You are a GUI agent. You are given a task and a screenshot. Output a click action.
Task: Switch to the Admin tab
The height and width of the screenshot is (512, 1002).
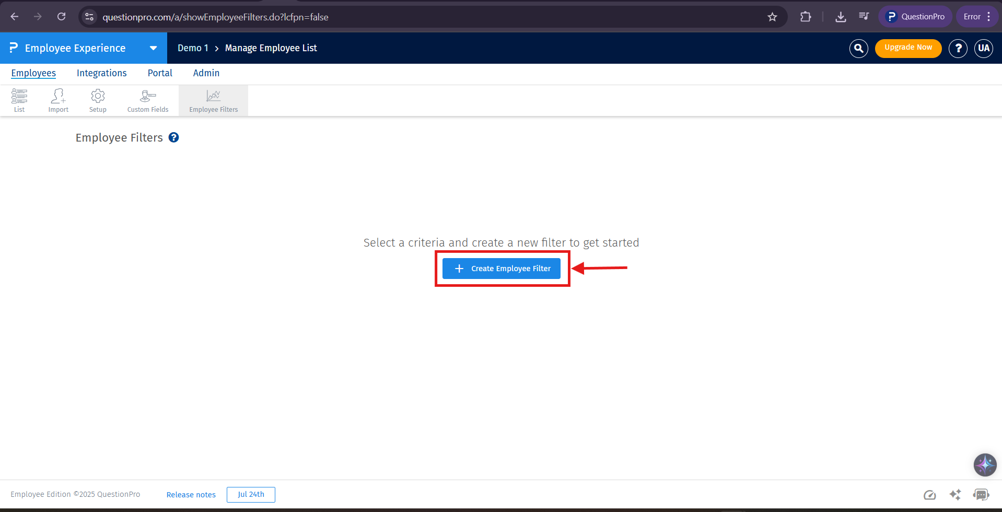coord(206,73)
